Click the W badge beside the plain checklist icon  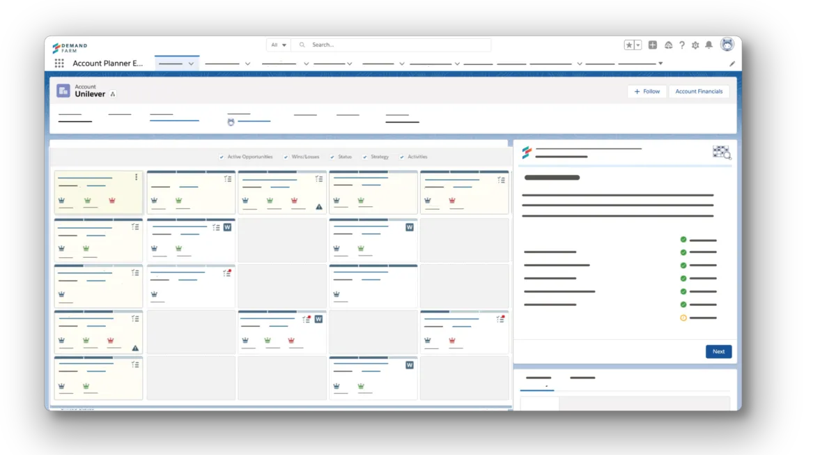click(x=227, y=227)
